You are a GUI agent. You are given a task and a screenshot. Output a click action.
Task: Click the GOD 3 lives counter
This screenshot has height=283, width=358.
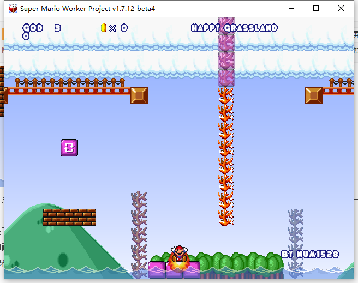pos(41,28)
